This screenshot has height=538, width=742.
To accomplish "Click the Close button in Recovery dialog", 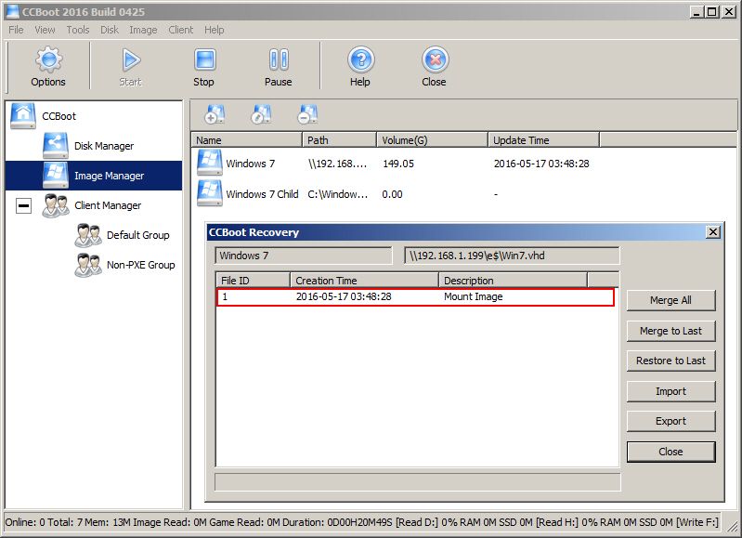I will point(671,452).
